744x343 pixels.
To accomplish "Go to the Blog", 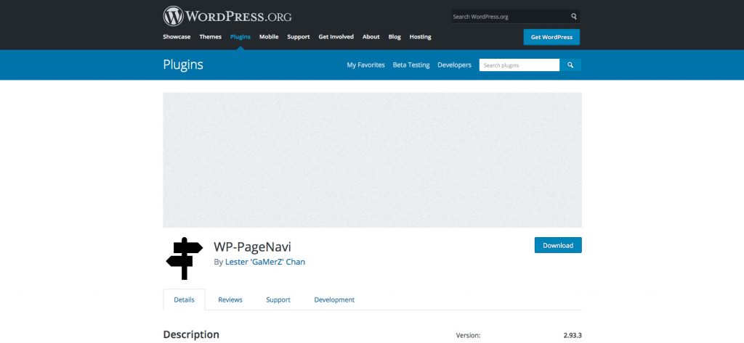I will (395, 36).
